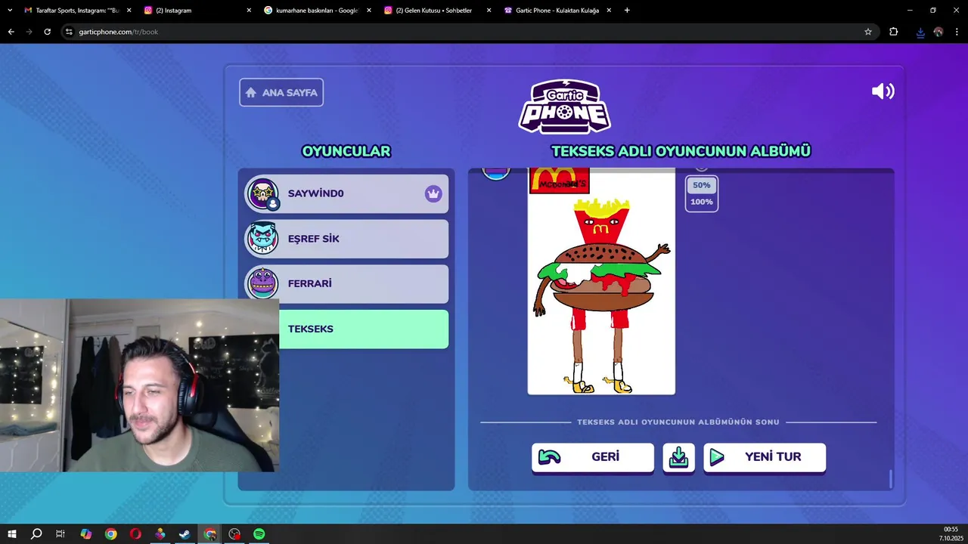Viewport: 968px width, 544px height.
Task: Open Chrome downloads icon
Action: (x=920, y=32)
